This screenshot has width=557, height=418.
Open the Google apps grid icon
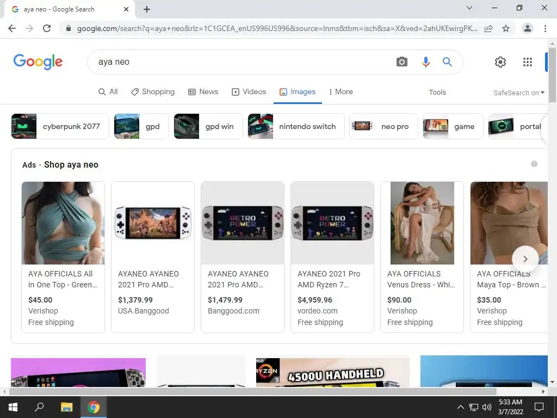click(x=528, y=62)
